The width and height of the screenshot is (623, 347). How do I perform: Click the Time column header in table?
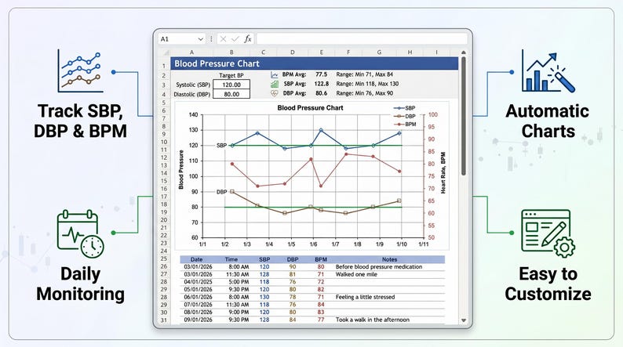231,259
